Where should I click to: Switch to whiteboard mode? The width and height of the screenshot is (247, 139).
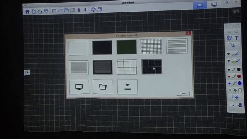point(200,5)
